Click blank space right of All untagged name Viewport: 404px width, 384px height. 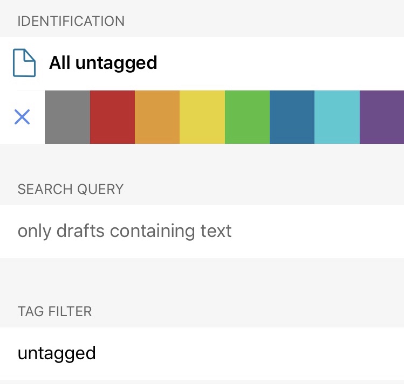pyautogui.click(x=280, y=63)
